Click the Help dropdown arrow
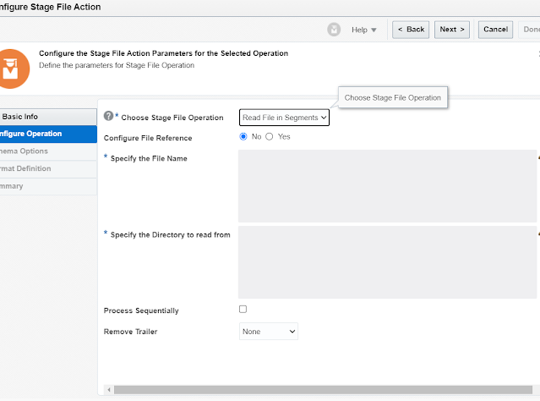The image size is (540, 401). (374, 30)
